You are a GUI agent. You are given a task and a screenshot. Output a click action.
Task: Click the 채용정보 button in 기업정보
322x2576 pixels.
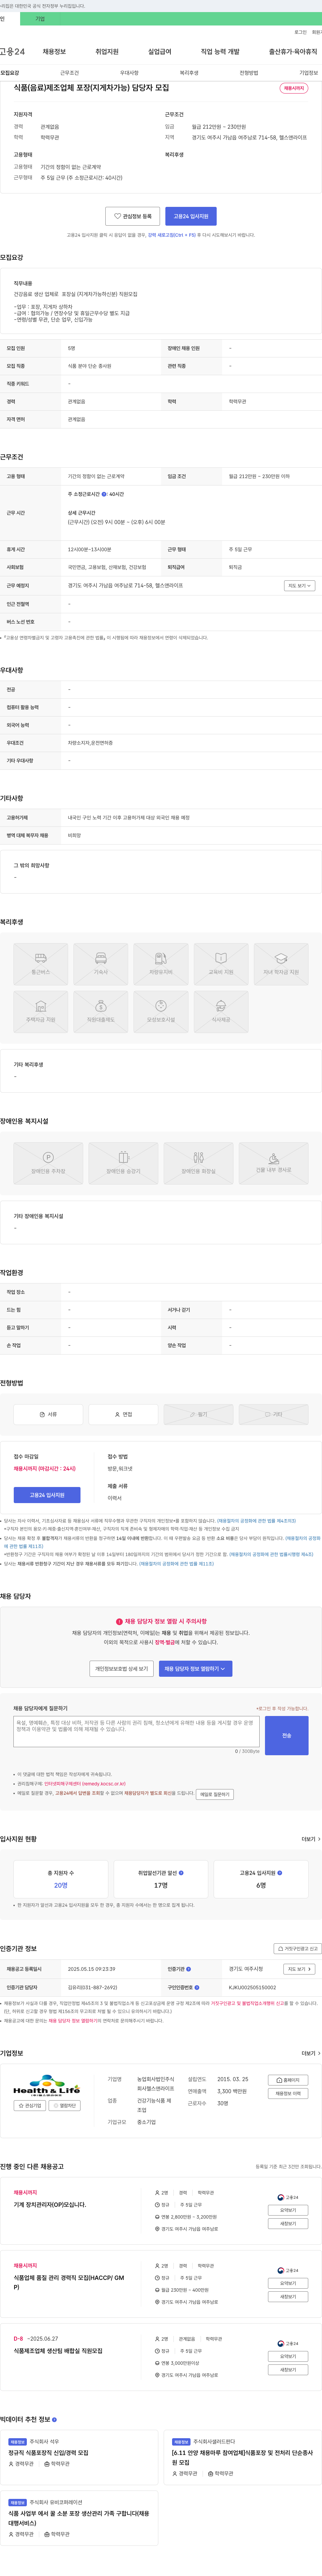click(288, 2093)
